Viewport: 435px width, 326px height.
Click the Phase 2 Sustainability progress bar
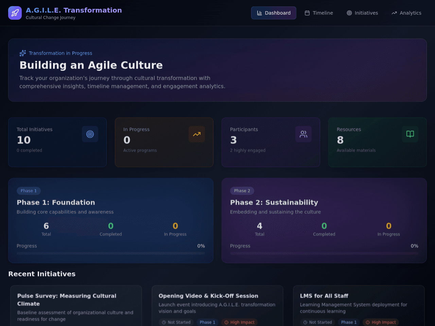click(x=324, y=253)
